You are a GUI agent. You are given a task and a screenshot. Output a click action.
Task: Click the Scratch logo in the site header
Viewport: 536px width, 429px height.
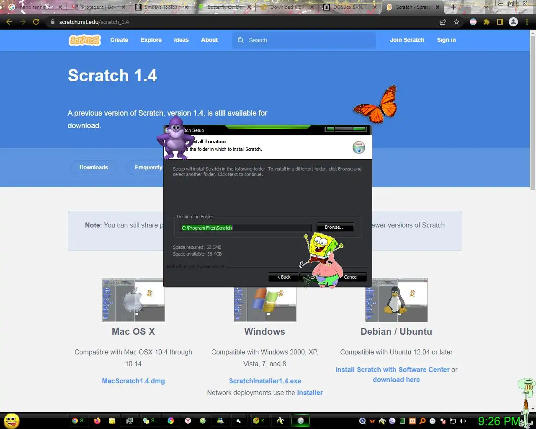coord(85,40)
